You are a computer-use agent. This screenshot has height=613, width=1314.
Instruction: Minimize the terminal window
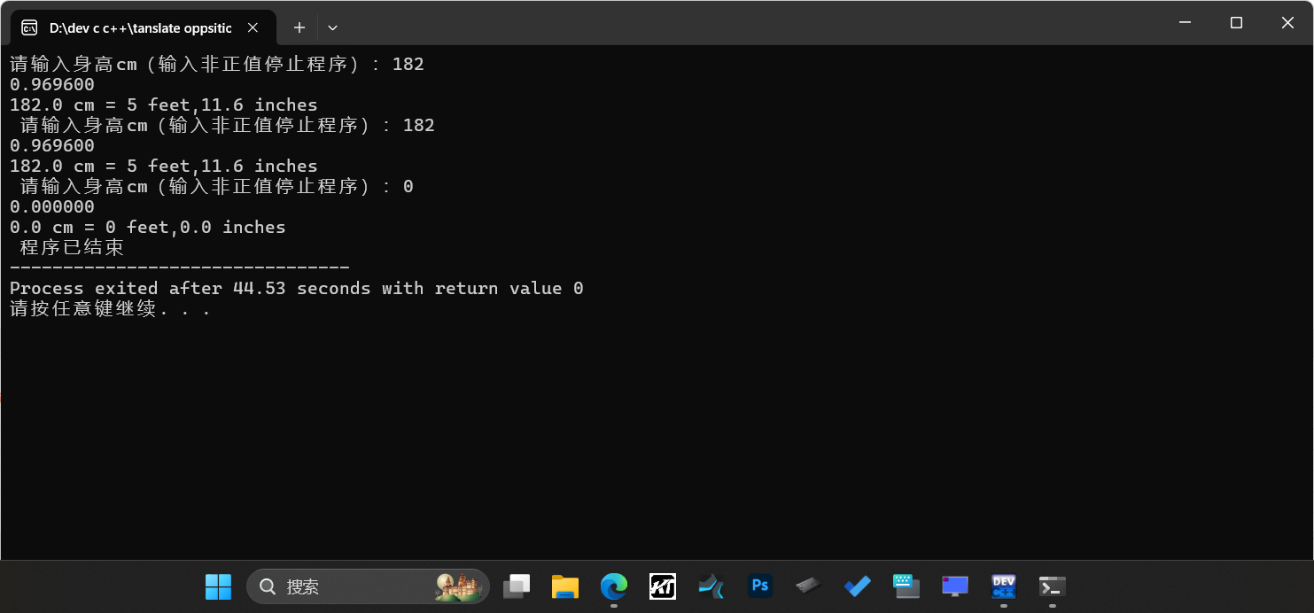tap(1185, 23)
